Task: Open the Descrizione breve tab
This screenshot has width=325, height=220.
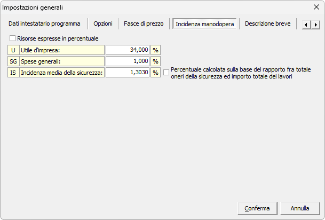Action: pos(267,24)
